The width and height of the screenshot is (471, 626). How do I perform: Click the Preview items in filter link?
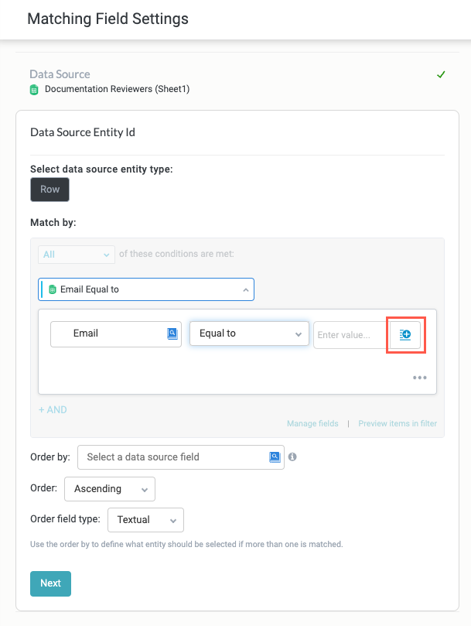[x=397, y=423]
